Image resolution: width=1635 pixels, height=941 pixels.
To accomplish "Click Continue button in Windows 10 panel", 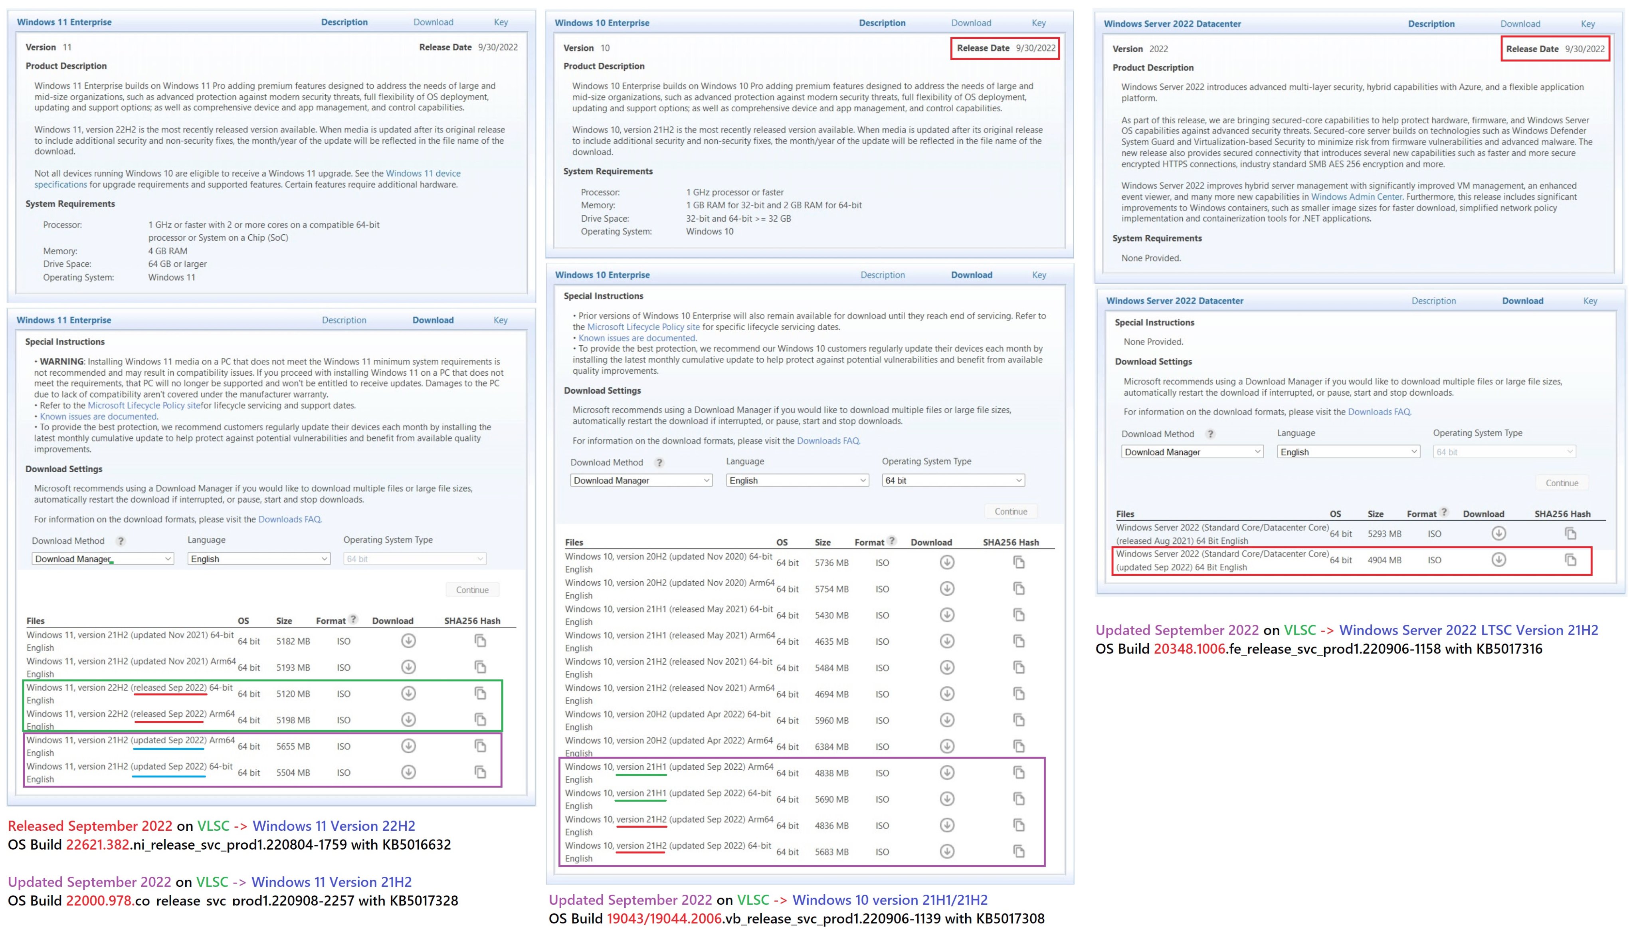I will point(1011,511).
